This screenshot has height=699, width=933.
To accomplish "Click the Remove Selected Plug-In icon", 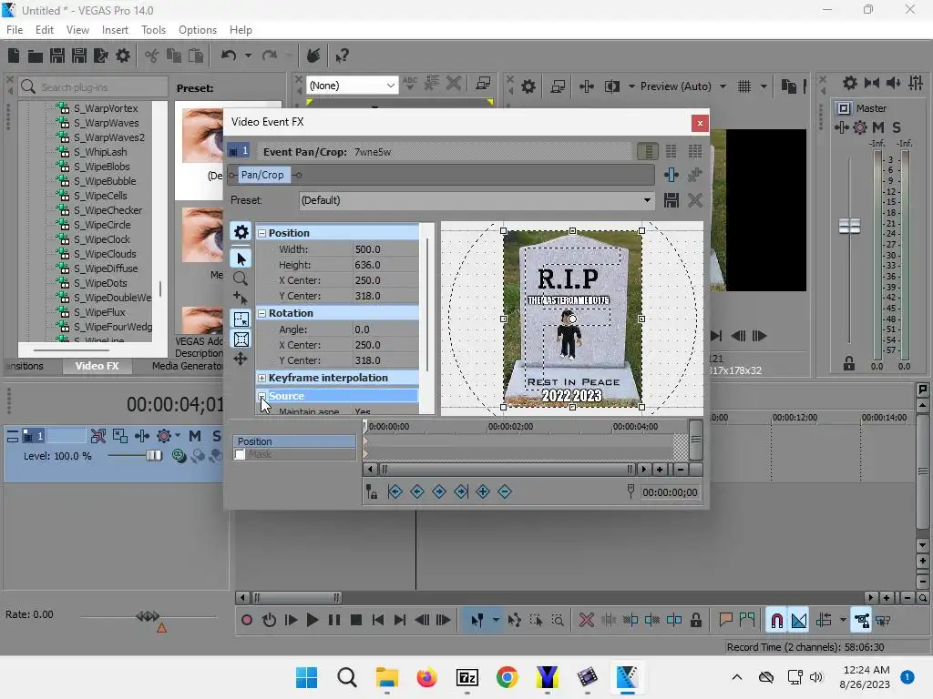I will pyautogui.click(x=695, y=175).
